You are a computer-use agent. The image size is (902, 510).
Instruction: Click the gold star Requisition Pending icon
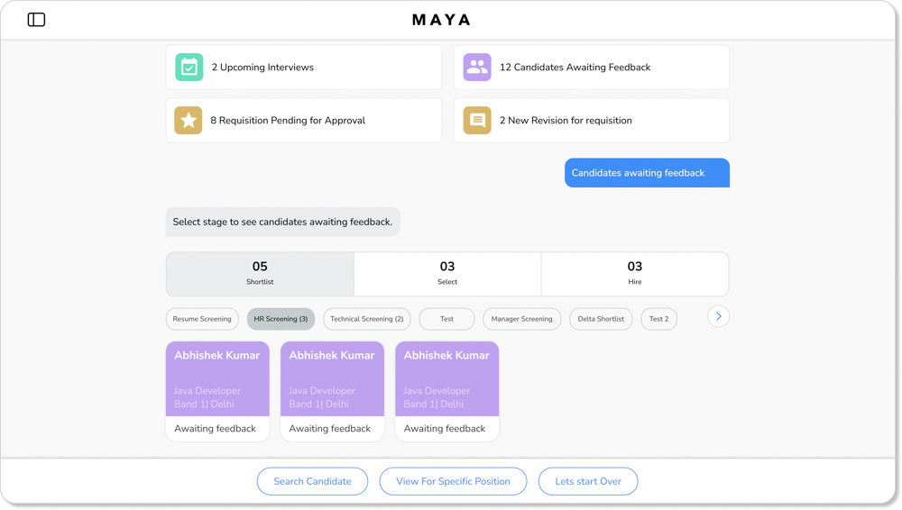tap(189, 121)
